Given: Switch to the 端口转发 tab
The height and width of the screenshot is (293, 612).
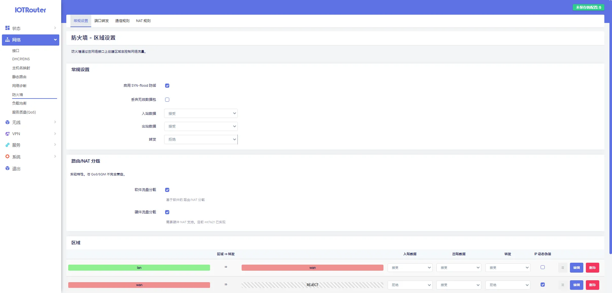Looking at the screenshot, I should [x=101, y=21].
